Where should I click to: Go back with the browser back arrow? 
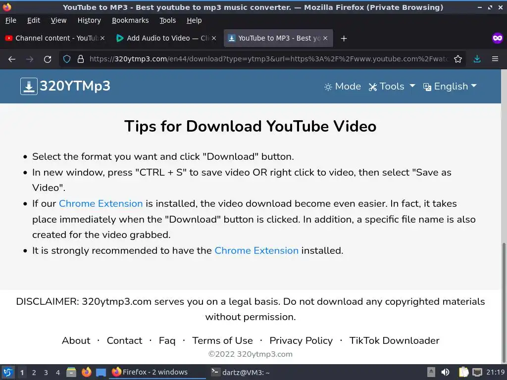tap(12, 59)
